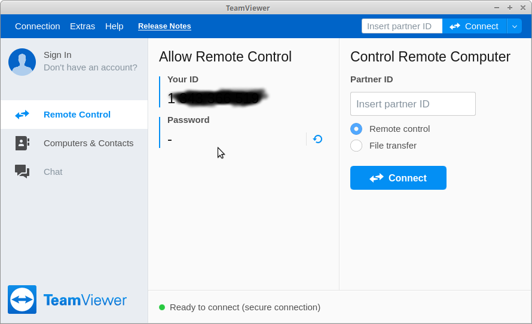Go to the Remote Control tab

(x=74, y=115)
